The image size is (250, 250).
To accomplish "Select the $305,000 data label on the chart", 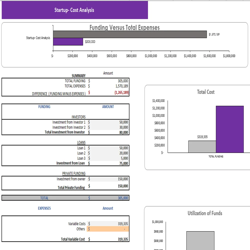I will pos(90,42).
